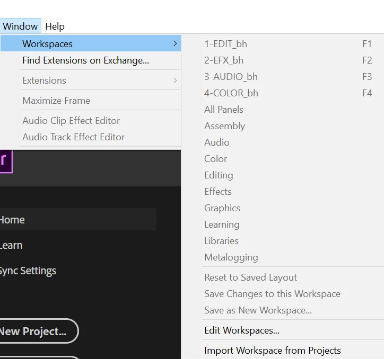384x359 pixels.
Task: Go to Home in sidebar
Action: 78,219
